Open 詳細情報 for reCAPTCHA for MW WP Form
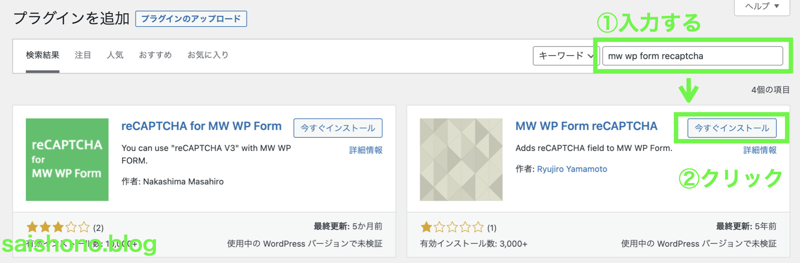 [366, 150]
